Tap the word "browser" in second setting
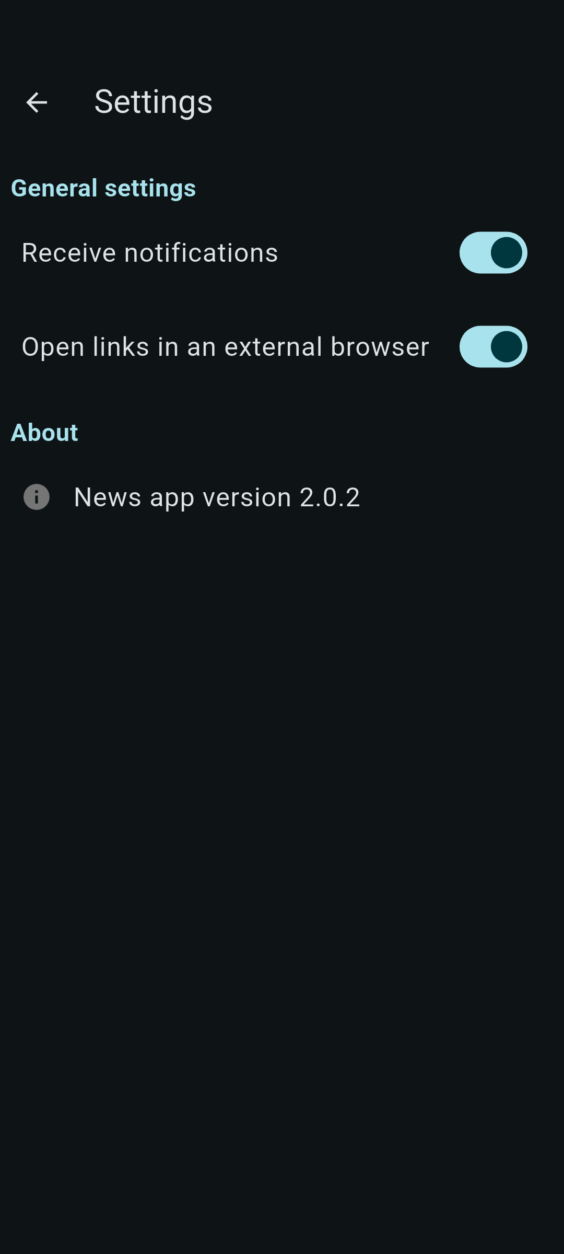Viewport: 564px width, 1254px height. click(x=380, y=347)
